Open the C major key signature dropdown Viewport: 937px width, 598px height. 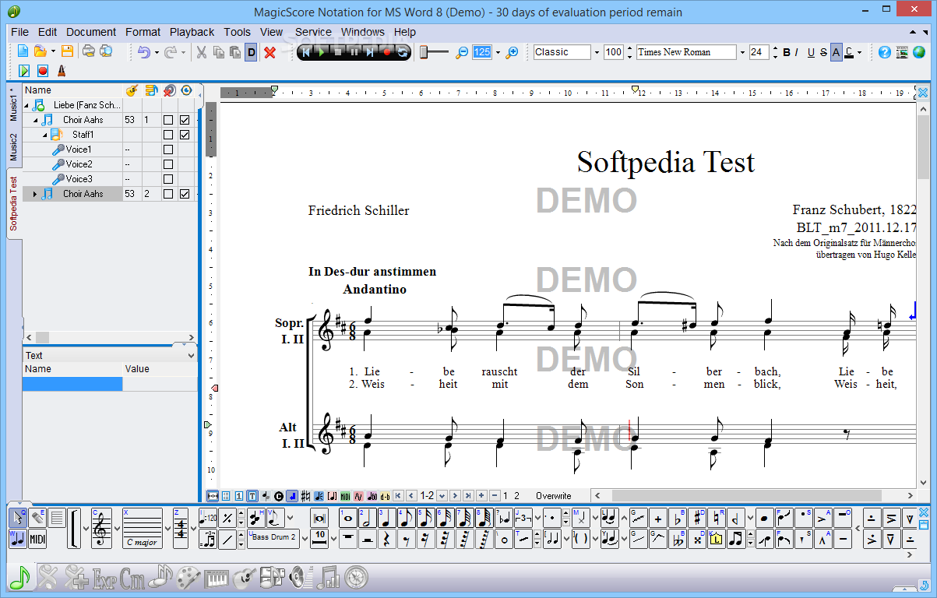167,529
